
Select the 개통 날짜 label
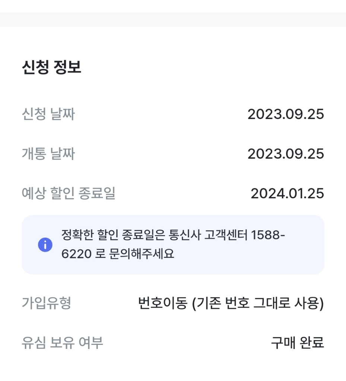48,154
